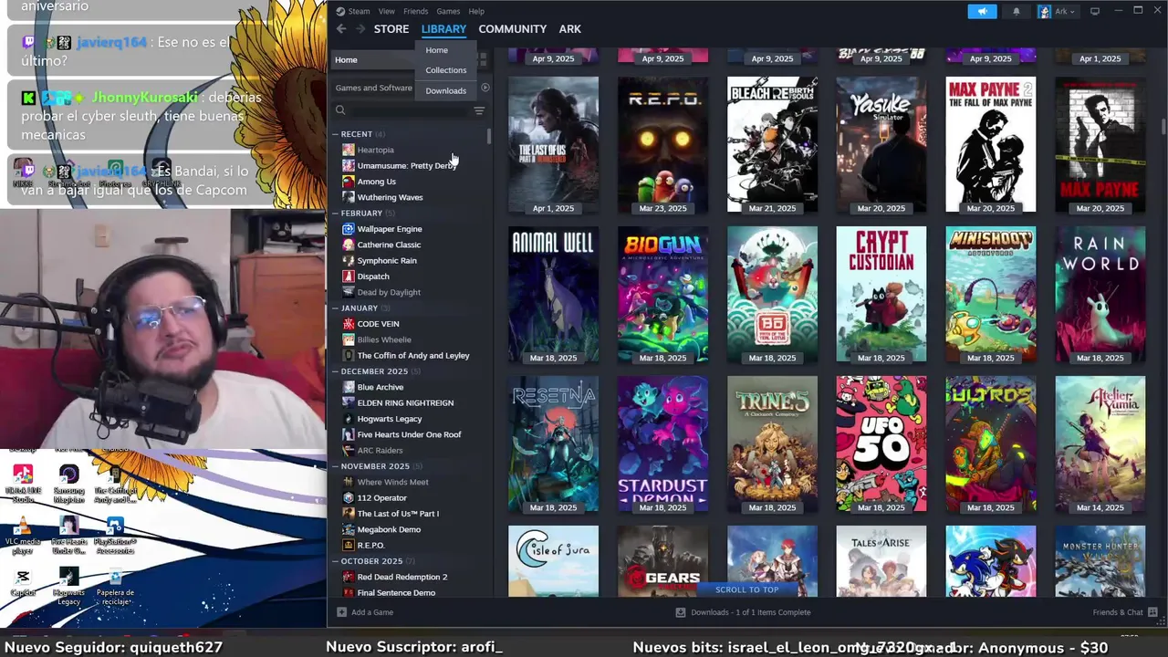Open the Animal Well game cover

(554, 294)
